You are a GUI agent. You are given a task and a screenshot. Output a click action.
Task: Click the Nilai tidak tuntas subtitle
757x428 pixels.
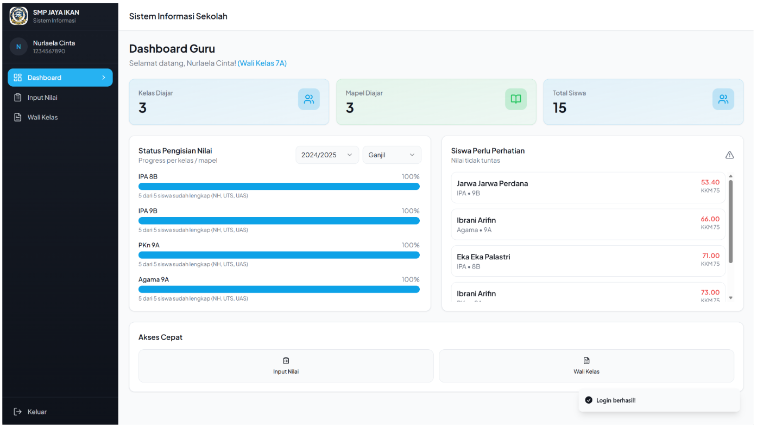point(476,161)
